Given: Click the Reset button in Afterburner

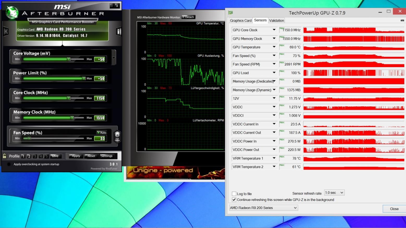Looking at the screenshot, I should point(91,156).
